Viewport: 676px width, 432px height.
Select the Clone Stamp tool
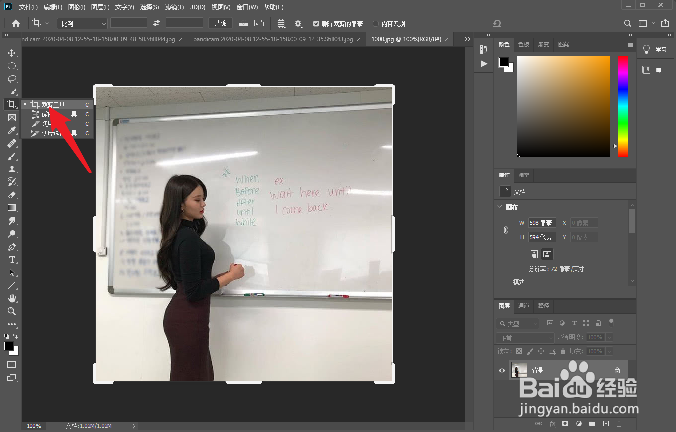[12, 169]
